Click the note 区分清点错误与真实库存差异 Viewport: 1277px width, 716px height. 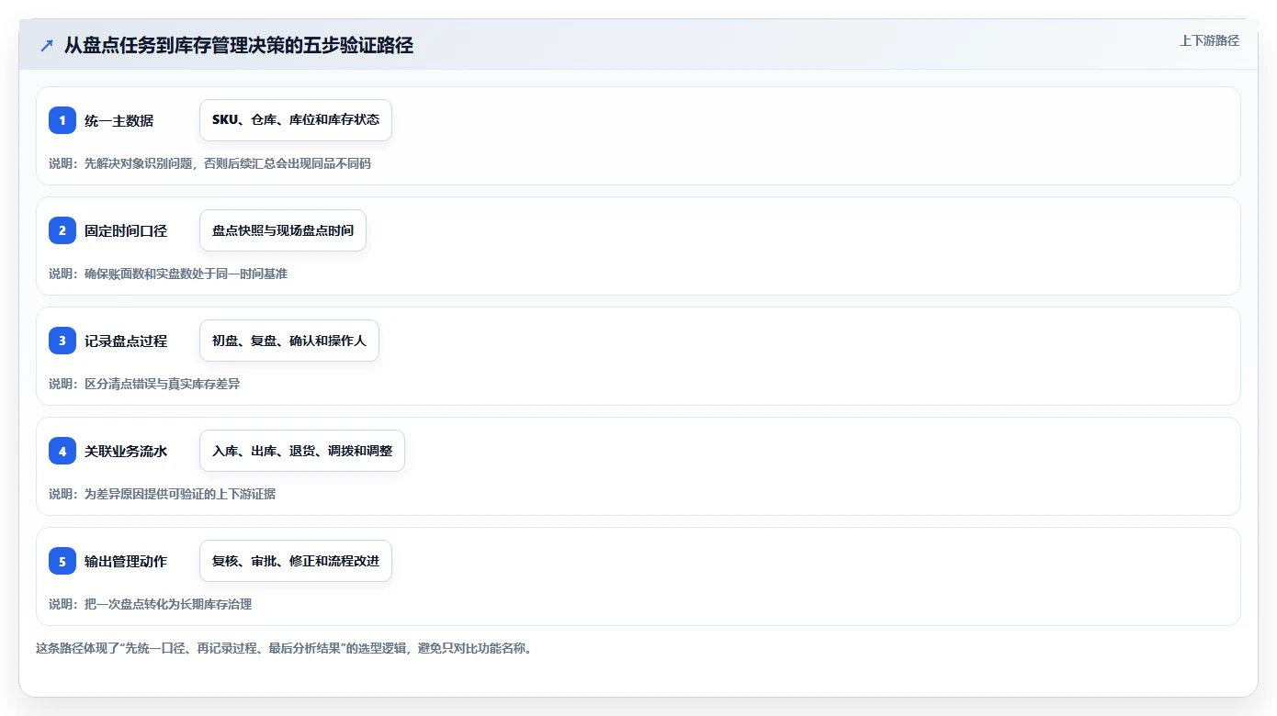click(x=144, y=384)
